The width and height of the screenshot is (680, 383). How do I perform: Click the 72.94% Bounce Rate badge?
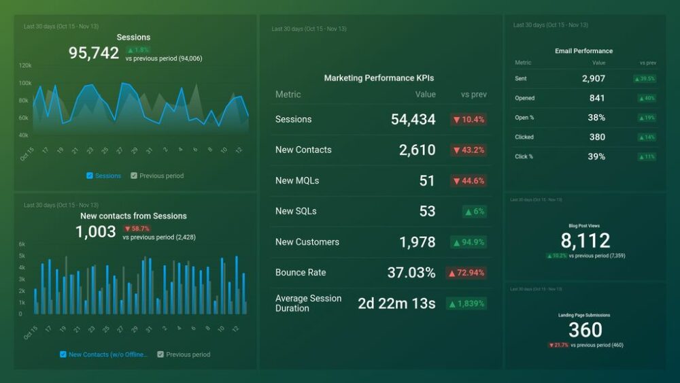pyautogui.click(x=466, y=273)
